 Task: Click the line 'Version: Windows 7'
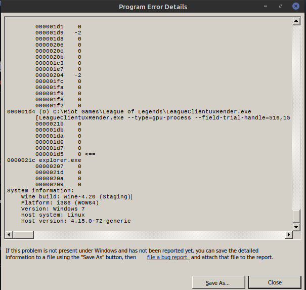coord(53,209)
